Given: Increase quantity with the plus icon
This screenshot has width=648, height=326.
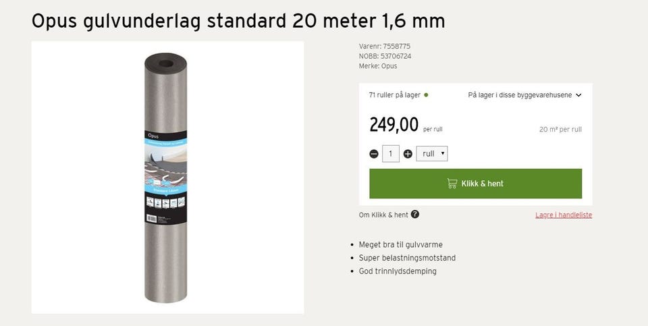Looking at the screenshot, I should coord(408,154).
